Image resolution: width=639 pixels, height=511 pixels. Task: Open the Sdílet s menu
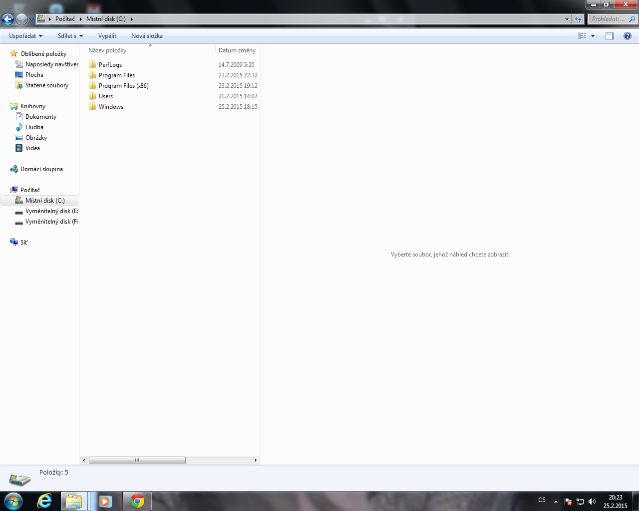(70, 36)
